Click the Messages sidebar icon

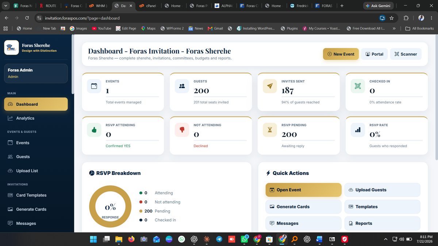(x=10, y=223)
